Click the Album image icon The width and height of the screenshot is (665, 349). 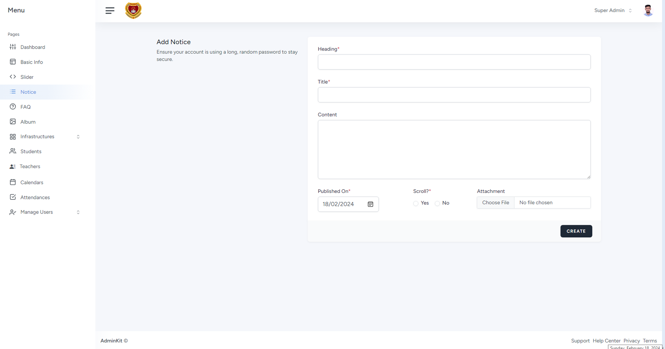click(x=13, y=122)
